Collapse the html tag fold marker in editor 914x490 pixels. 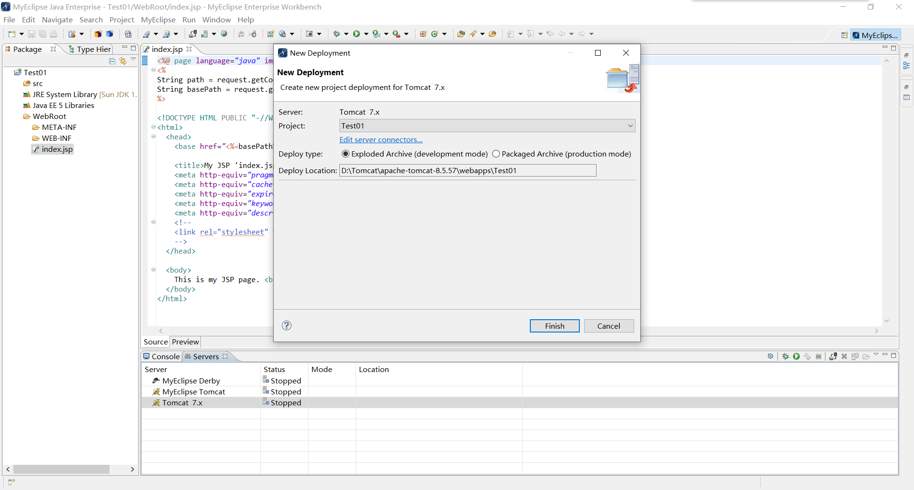[x=153, y=127]
